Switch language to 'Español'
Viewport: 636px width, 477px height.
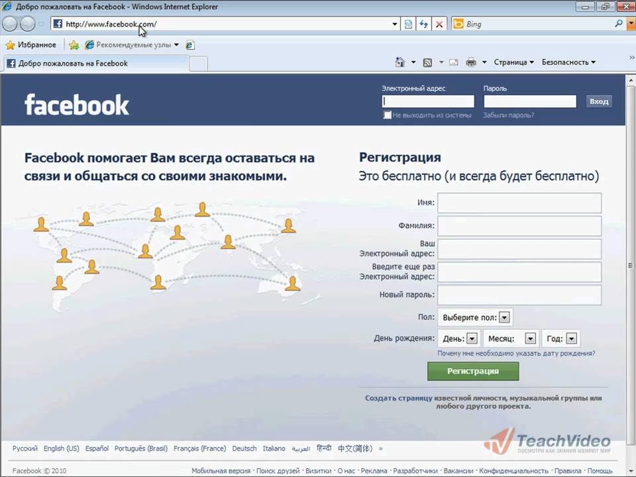pyautogui.click(x=97, y=449)
